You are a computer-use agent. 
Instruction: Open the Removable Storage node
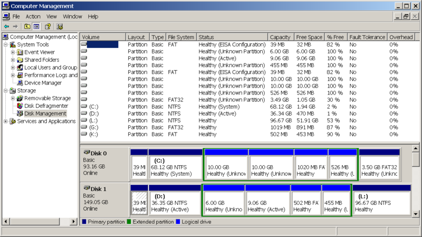pos(47,98)
